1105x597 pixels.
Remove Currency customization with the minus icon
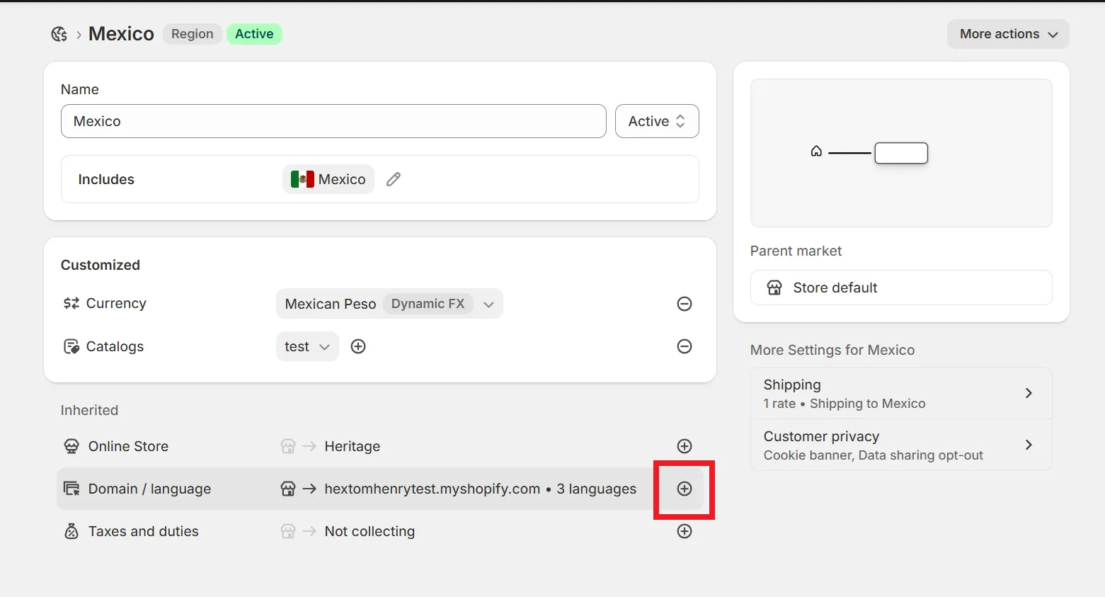tap(685, 304)
